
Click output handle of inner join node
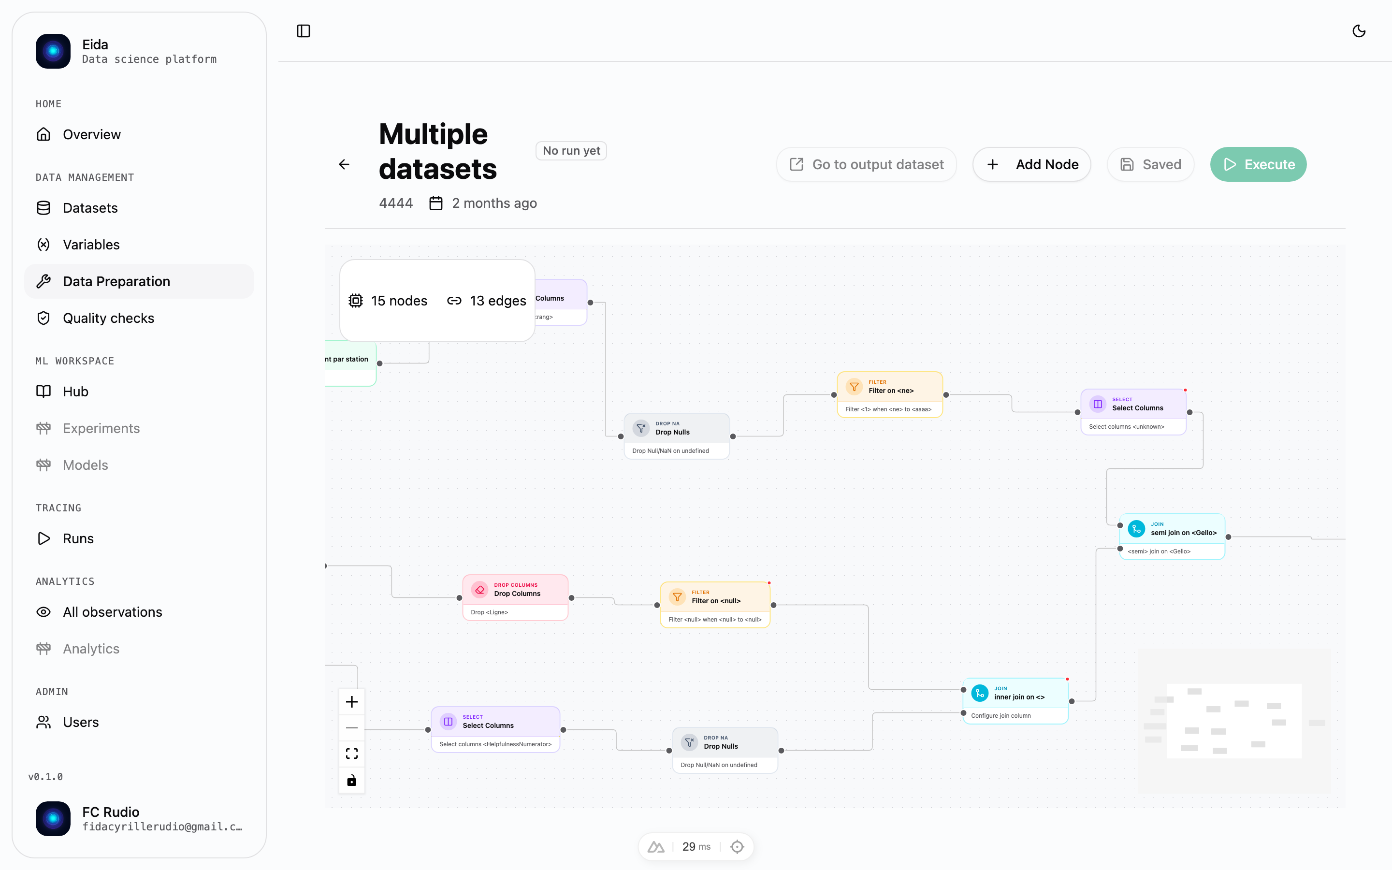[x=1072, y=701]
